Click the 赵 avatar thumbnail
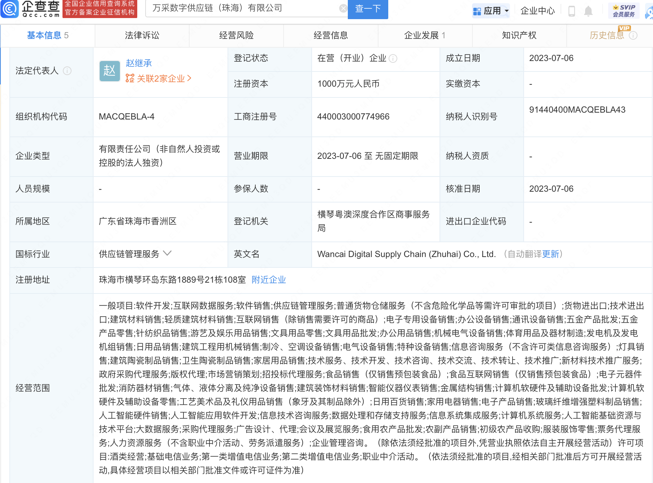Screen dimensions: 653x483 coord(110,71)
